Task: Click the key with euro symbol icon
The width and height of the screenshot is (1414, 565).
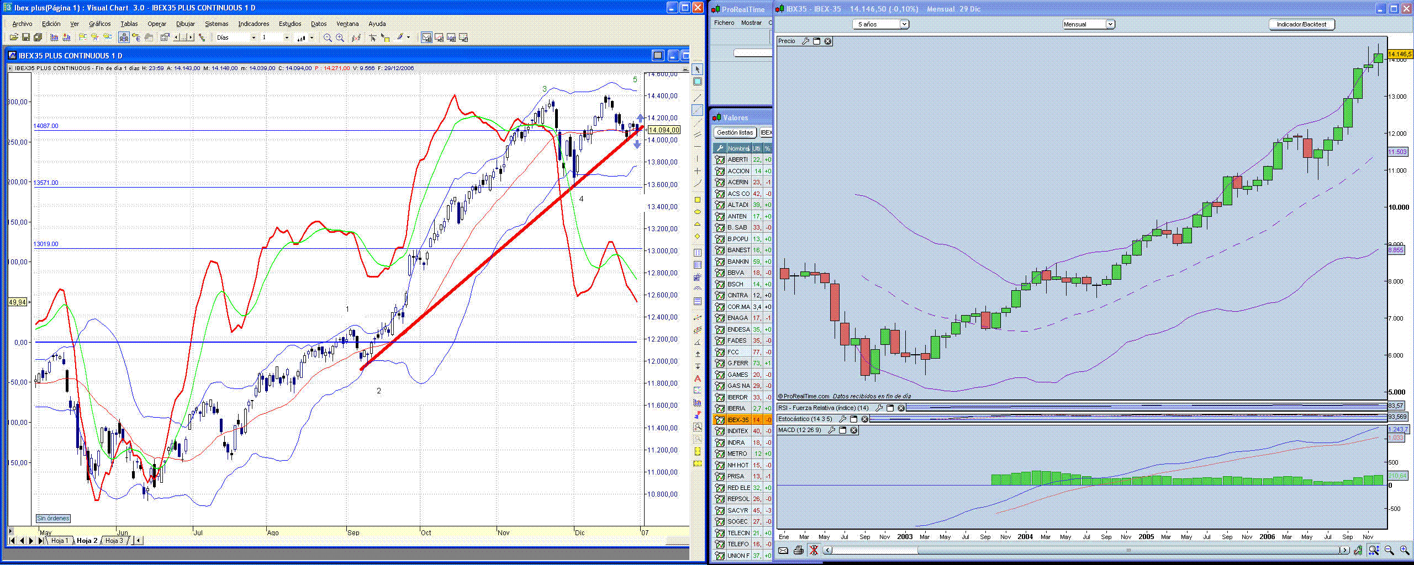Action: point(136,38)
